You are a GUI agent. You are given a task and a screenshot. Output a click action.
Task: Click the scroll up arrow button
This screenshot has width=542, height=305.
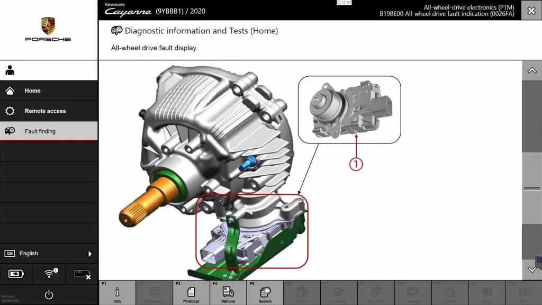tap(532, 70)
